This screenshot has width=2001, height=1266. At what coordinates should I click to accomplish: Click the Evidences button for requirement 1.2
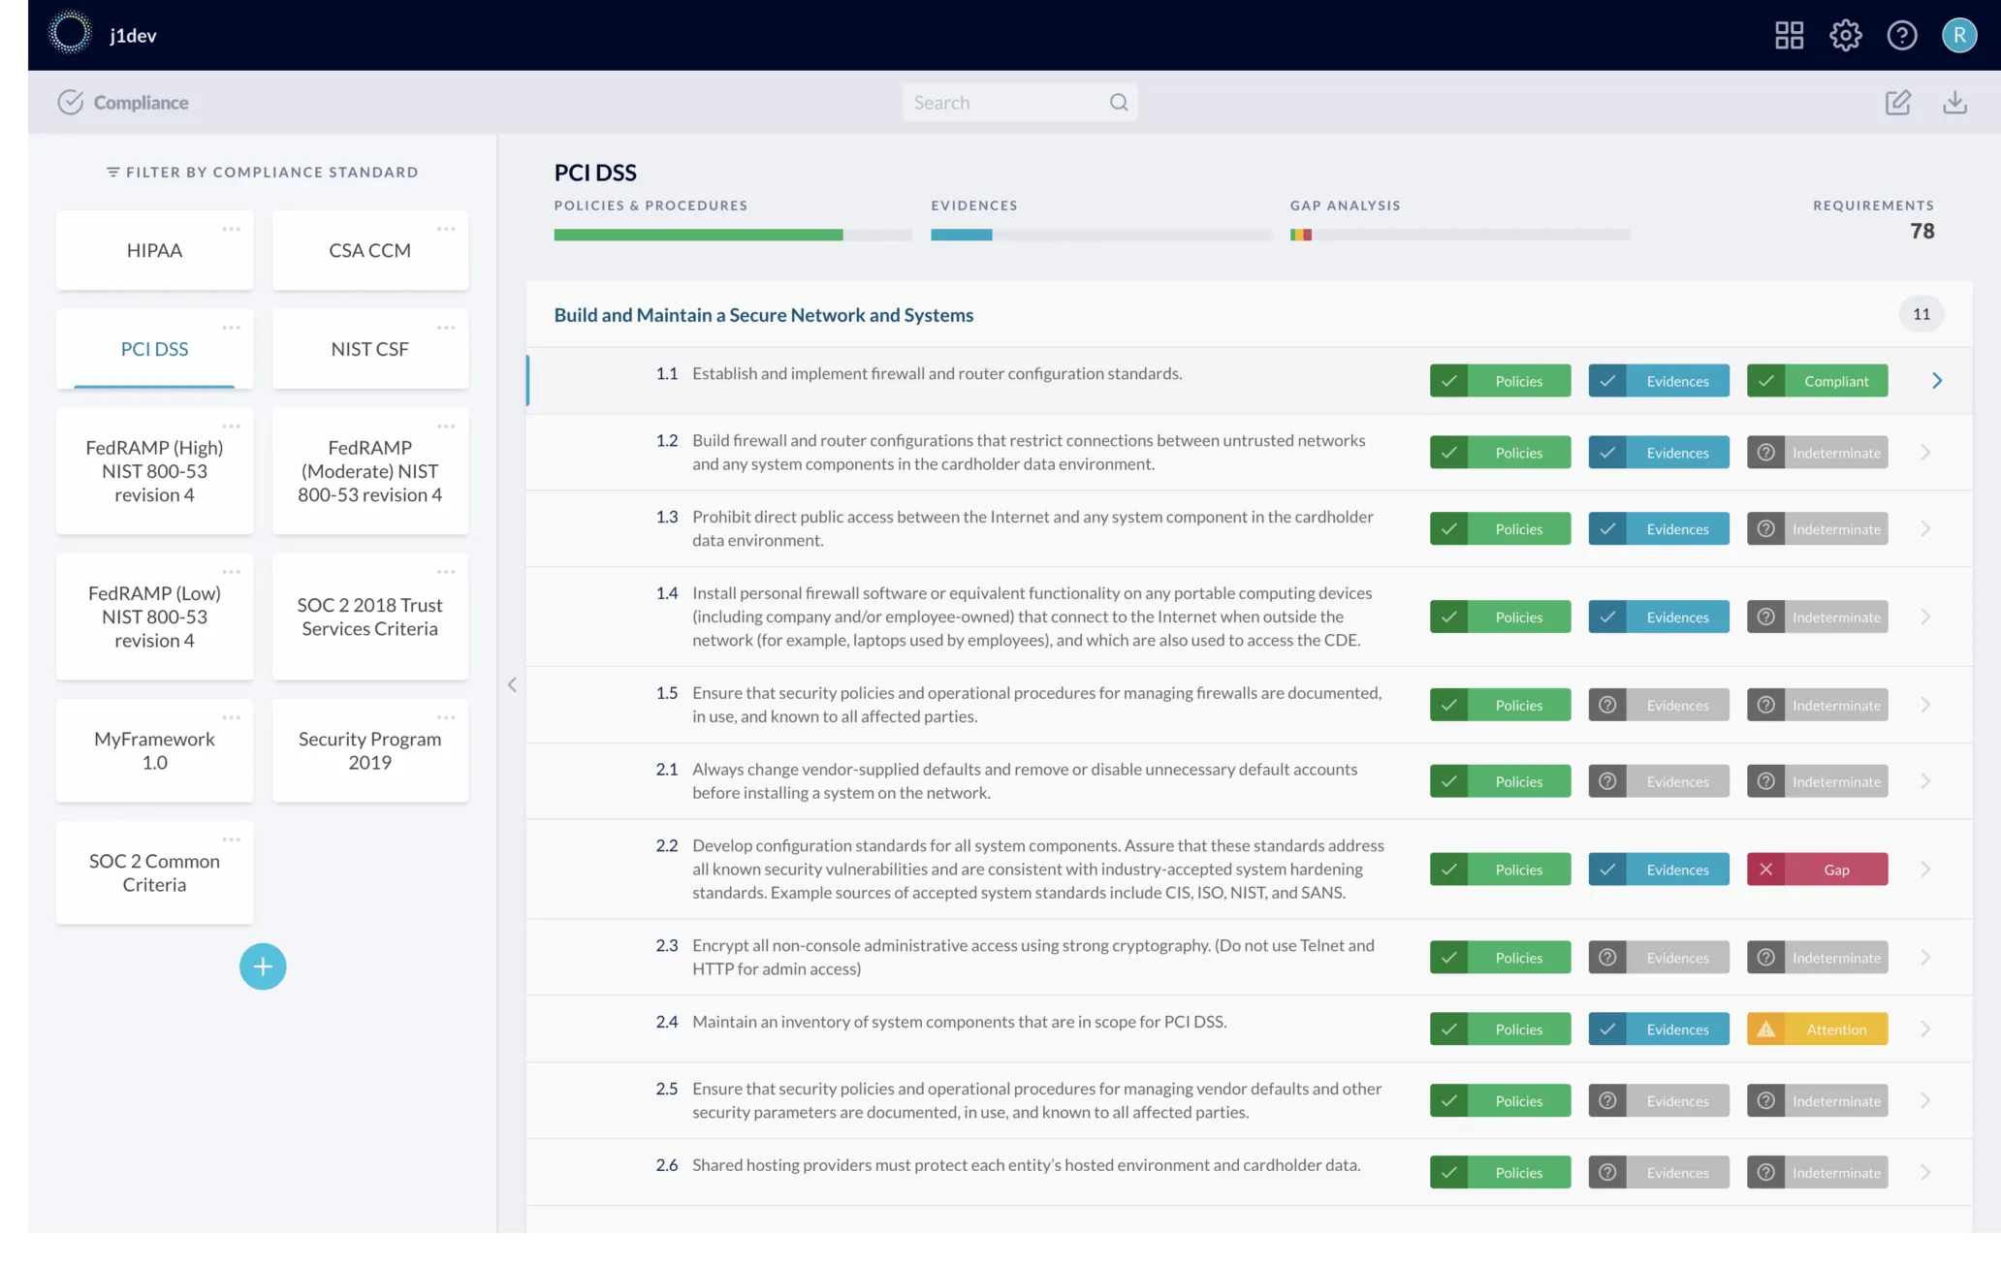tap(1658, 452)
